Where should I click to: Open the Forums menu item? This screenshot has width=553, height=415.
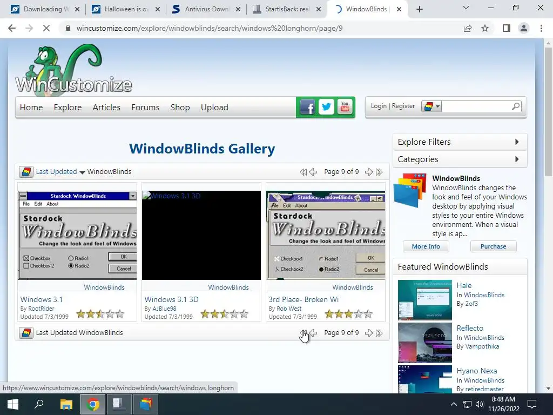[x=145, y=108]
